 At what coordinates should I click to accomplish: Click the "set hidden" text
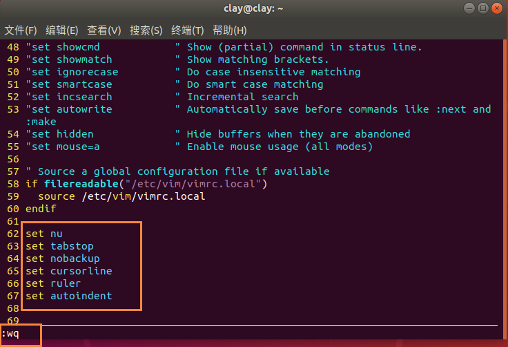59,134
